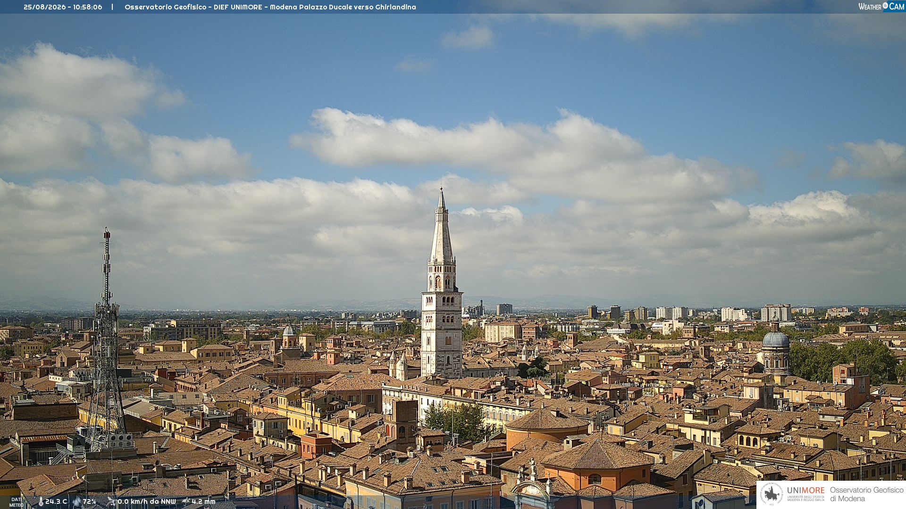The width and height of the screenshot is (906, 509).
Task: Click the 72% humidity reading
Action: pos(89,501)
